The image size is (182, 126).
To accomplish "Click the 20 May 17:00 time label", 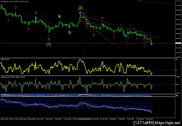I will [x=13, y=119].
